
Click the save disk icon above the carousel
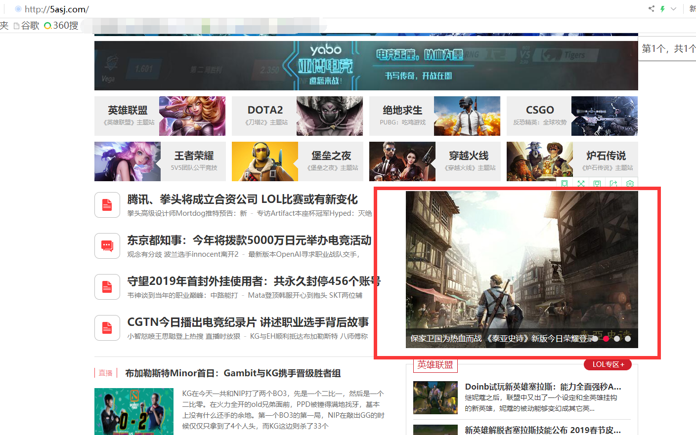[597, 184]
